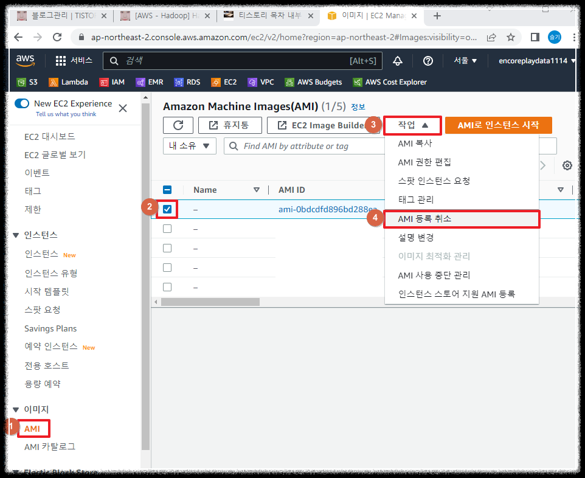Open the 휴지통 recycle bin button
The image size is (585, 478).
pos(230,125)
